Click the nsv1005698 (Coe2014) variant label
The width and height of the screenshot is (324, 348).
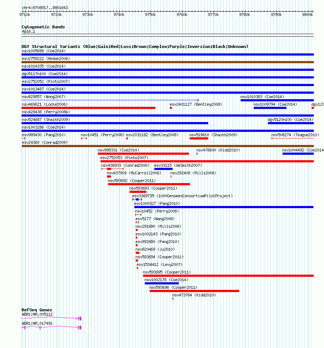pyautogui.click(x=44, y=51)
